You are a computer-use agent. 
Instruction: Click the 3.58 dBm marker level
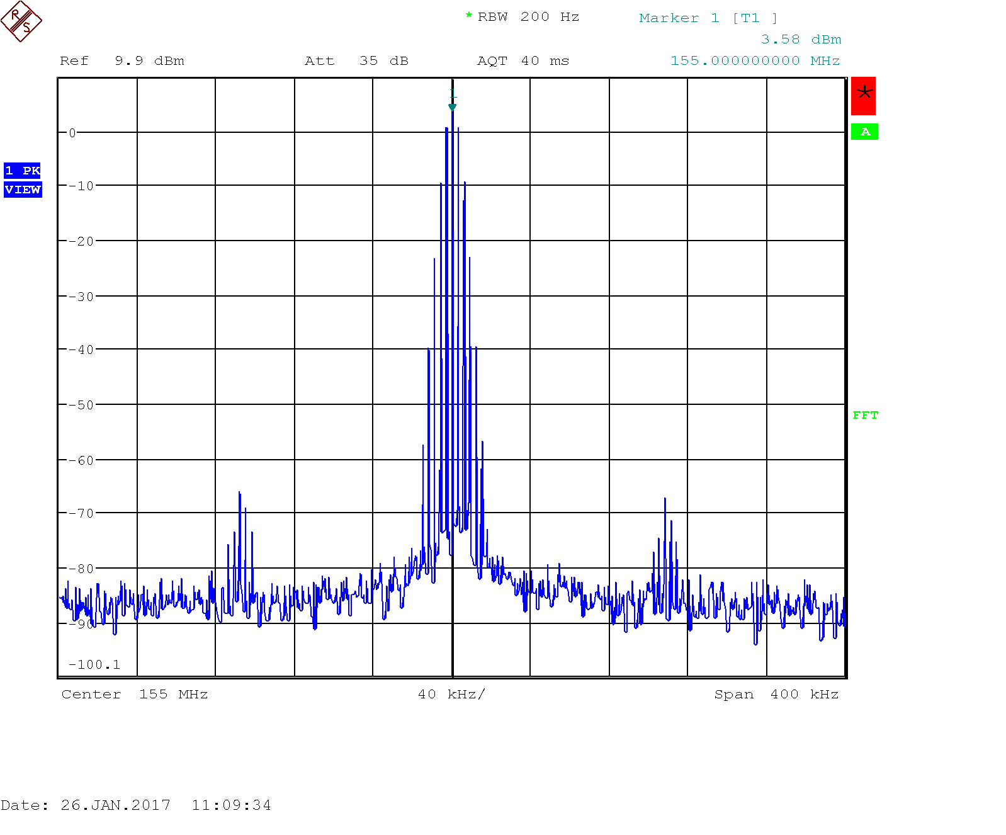[x=801, y=40]
